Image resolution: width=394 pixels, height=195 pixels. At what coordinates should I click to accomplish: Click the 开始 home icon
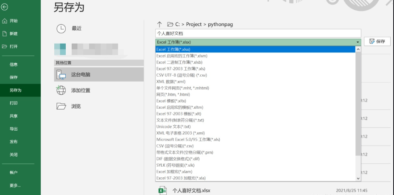pyautogui.click(x=5, y=21)
